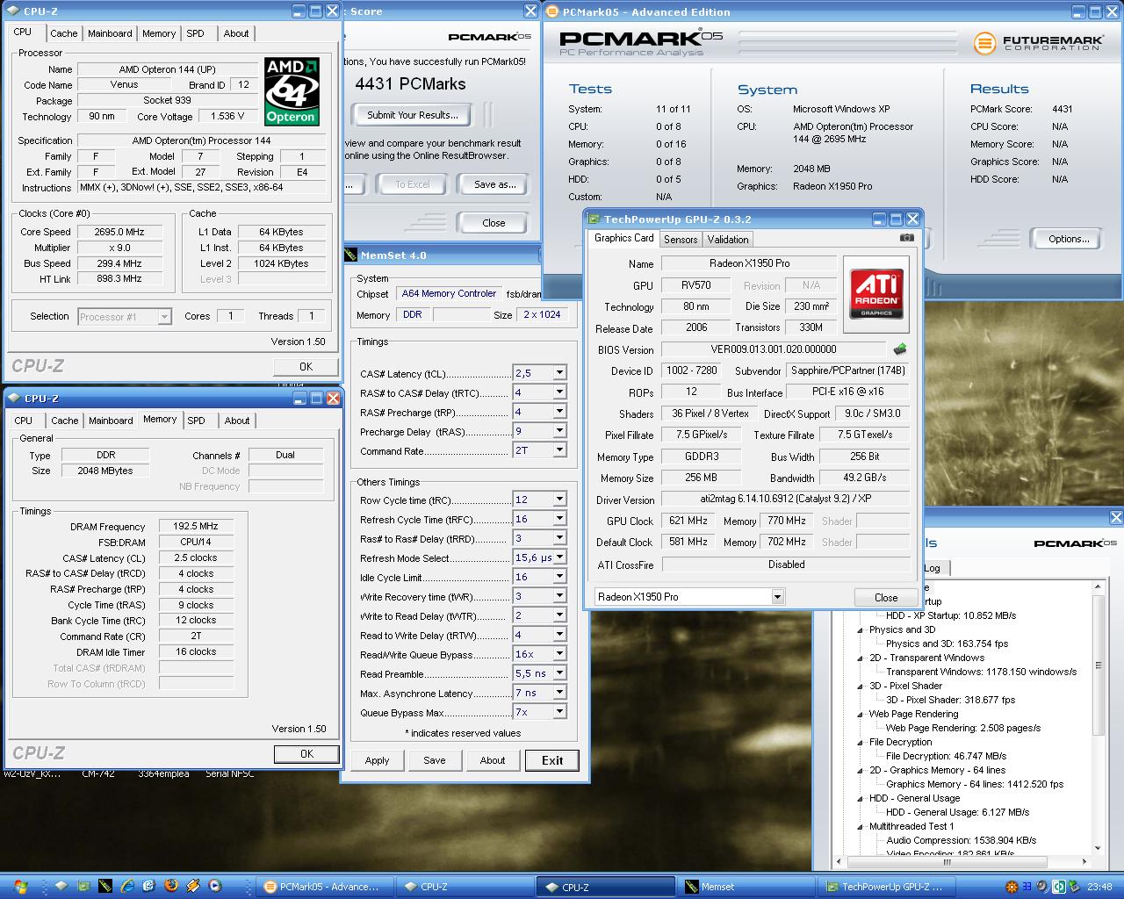Click the system tray clock 23:48
Viewport: 1124px width, 899px height.
[1099, 887]
